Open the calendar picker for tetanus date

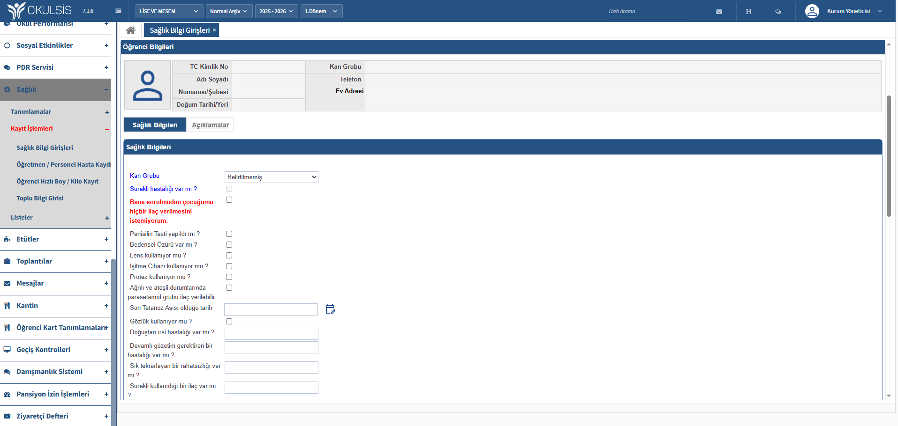click(330, 309)
